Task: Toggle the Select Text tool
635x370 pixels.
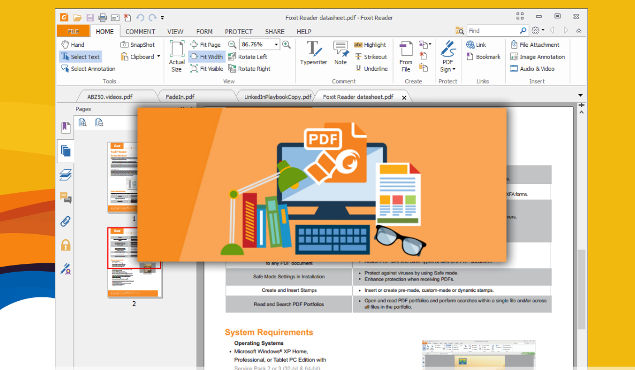Action: pyautogui.click(x=80, y=56)
